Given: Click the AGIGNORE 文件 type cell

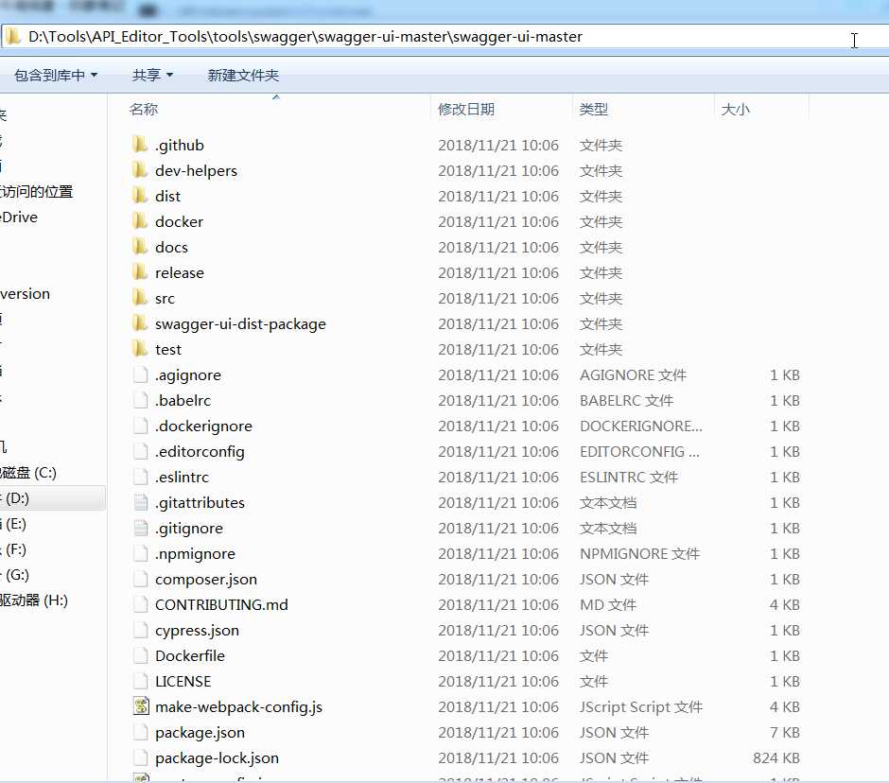Looking at the screenshot, I should [x=634, y=374].
